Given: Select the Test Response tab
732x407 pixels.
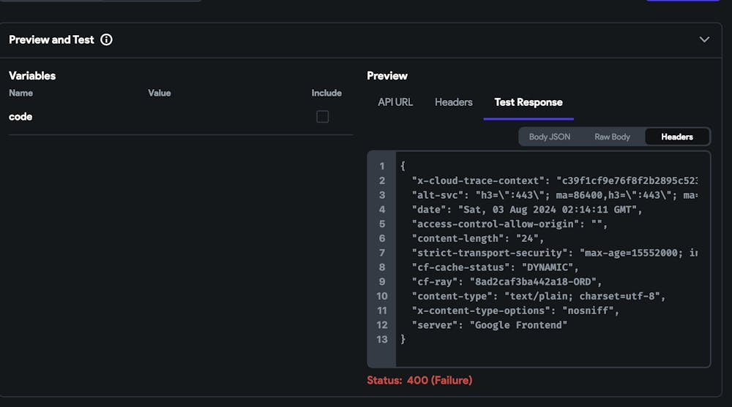Looking at the screenshot, I should coord(529,102).
